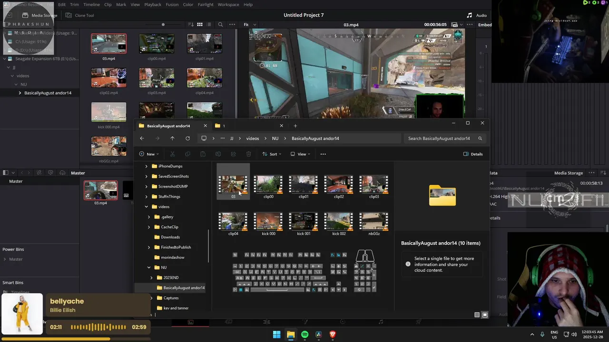
Task: Open the Fairlight page music note icon
Action: (381, 322)
